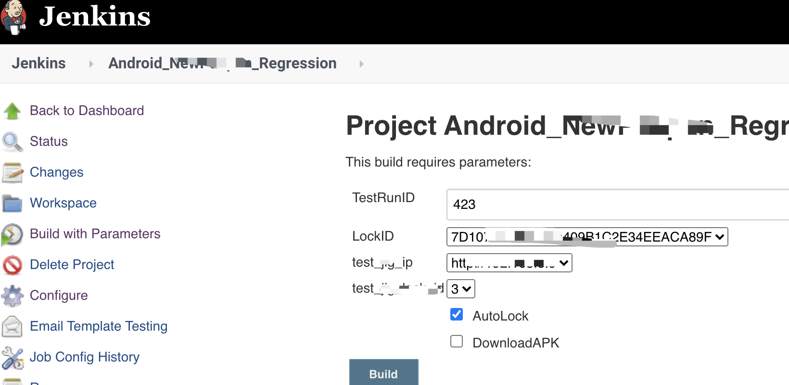789x385 pixels.
Task: Open the Workspace link
Action: 63,203
